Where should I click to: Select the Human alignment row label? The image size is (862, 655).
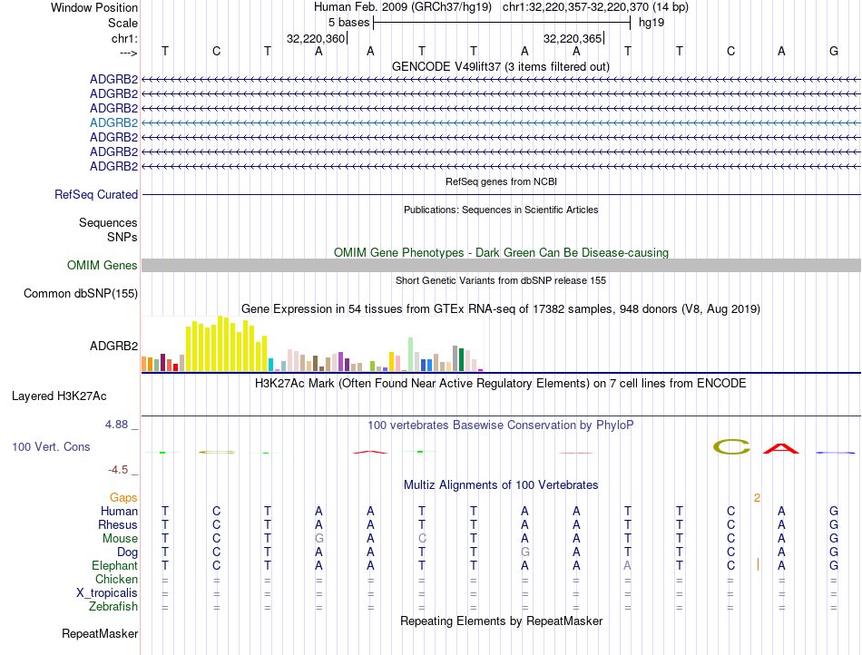point(119,511)
